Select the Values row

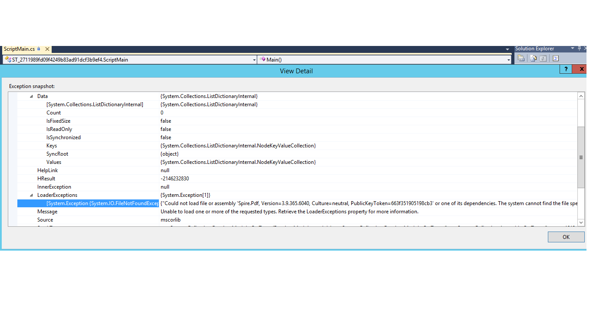point(297,162)
